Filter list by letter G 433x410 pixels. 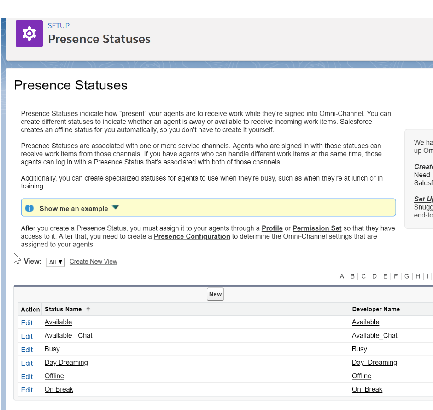click(x=407, y=276)
